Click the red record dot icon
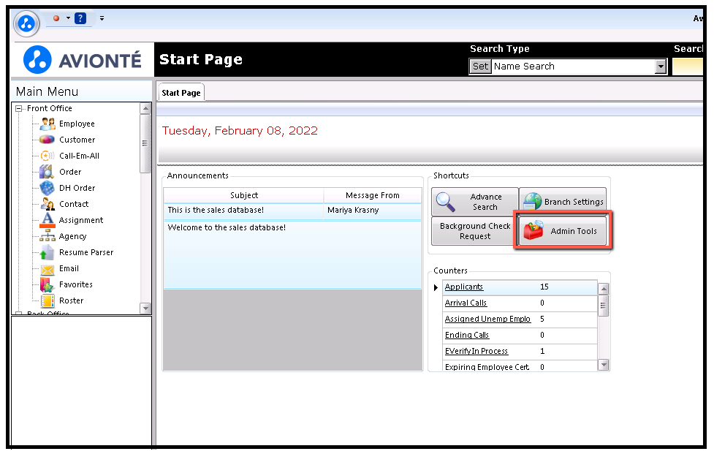Viewport: 714px width, 454px height. point(56,18)
